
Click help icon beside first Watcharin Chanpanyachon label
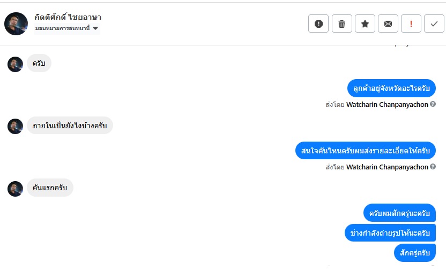433,104
